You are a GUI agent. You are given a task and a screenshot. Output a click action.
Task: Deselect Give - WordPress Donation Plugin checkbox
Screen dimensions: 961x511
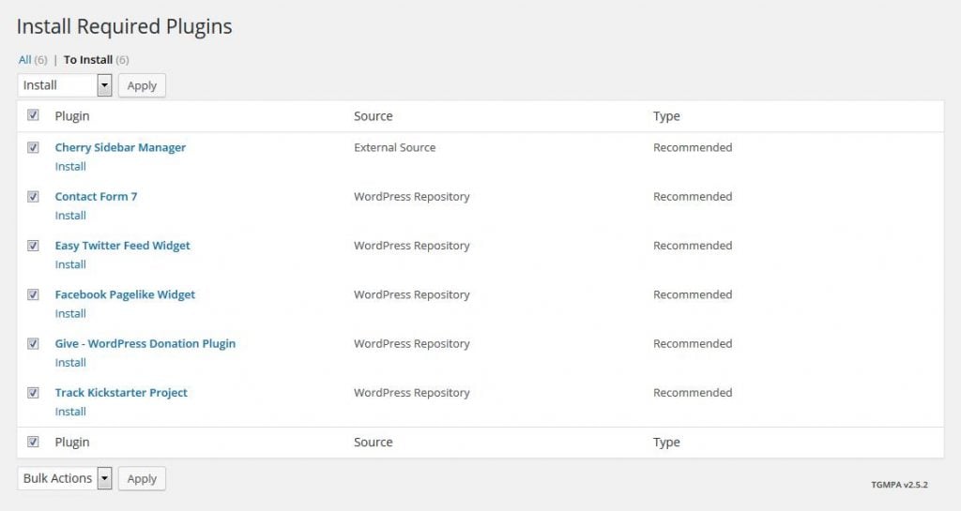tap(34, 343)
